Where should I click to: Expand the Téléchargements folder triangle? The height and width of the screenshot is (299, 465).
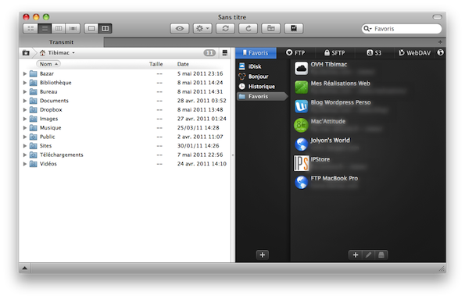click(x=25, y=155)
